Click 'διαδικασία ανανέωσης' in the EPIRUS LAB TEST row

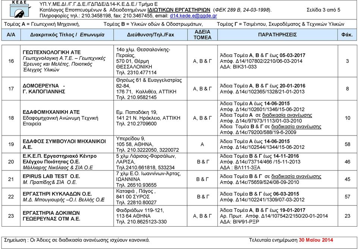pyautogui.click(x=296, y=176)
